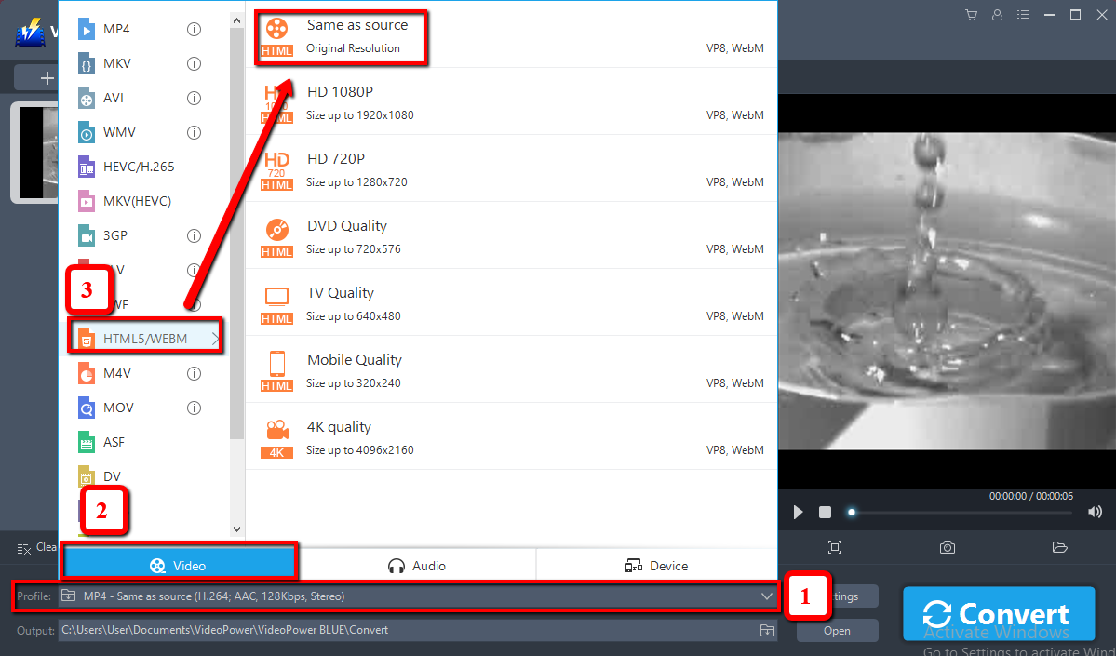Viewport: 1116px width, 656px height.
Task: Click the play button under the preview
Action: tap(798, 513)
